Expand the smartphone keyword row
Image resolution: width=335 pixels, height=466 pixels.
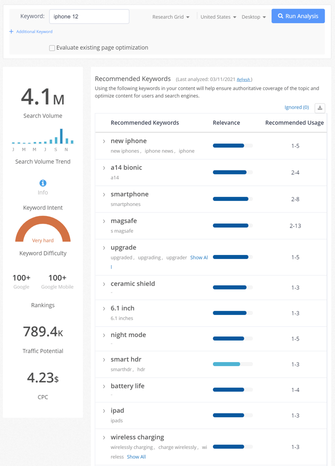tap(103, 194)
